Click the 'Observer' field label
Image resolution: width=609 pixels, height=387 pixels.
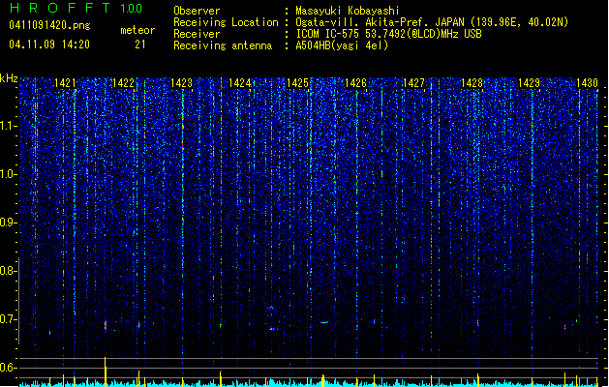pyautogui.click(x=197, y=11)
